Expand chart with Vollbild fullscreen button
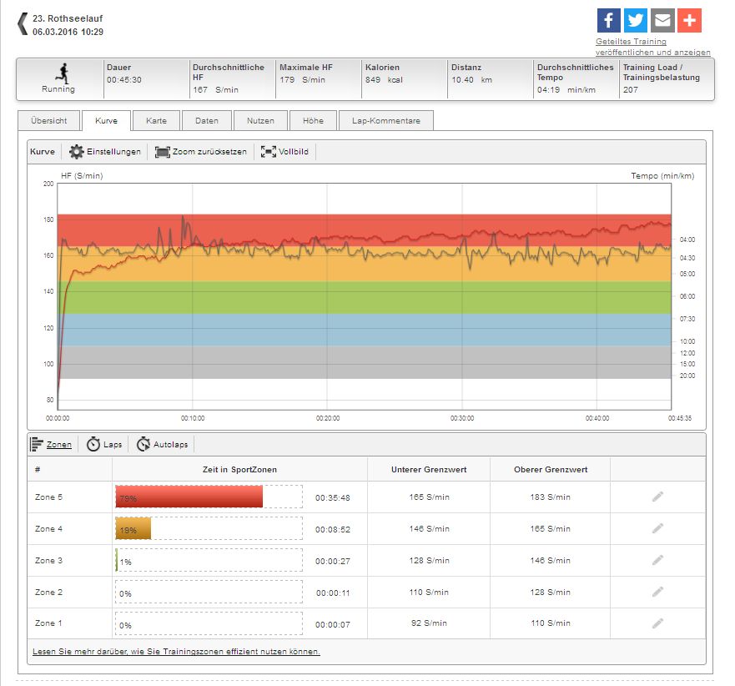Image resolution: width=735 pixels, height=686 pixels. [x=284, y=152]
